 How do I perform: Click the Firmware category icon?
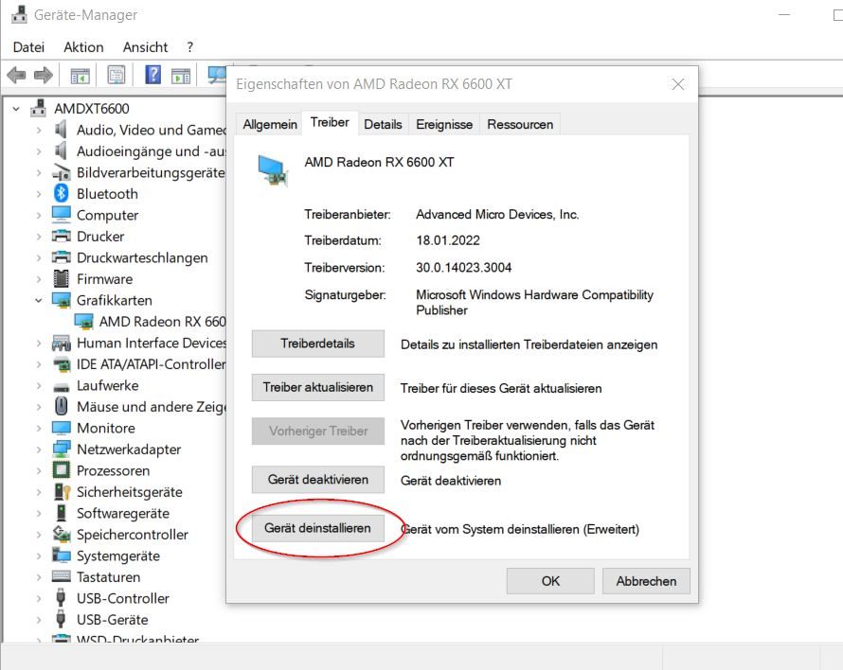click(62, 279)
